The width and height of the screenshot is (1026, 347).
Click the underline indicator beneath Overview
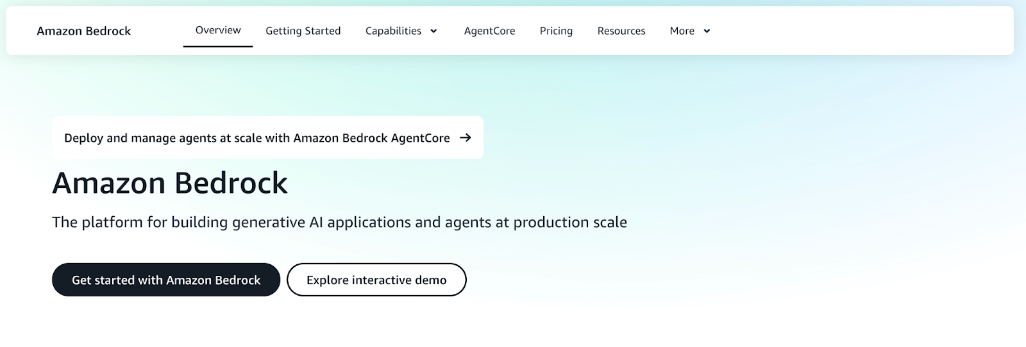218,46
